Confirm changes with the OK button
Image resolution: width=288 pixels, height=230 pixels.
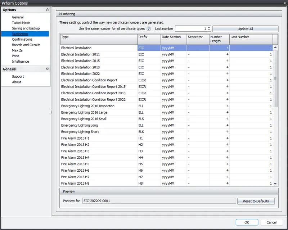click(247, 222)
